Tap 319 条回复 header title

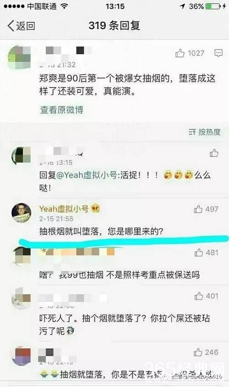(114, 25)
